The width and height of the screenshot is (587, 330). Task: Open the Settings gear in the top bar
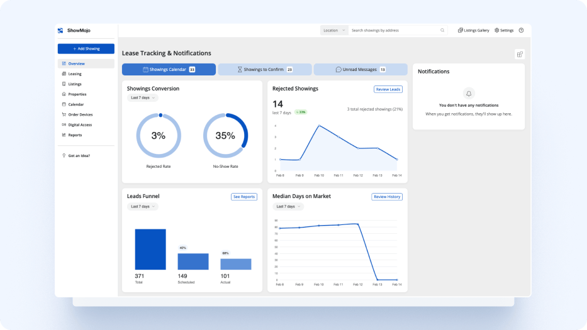(x=504, y=30)
